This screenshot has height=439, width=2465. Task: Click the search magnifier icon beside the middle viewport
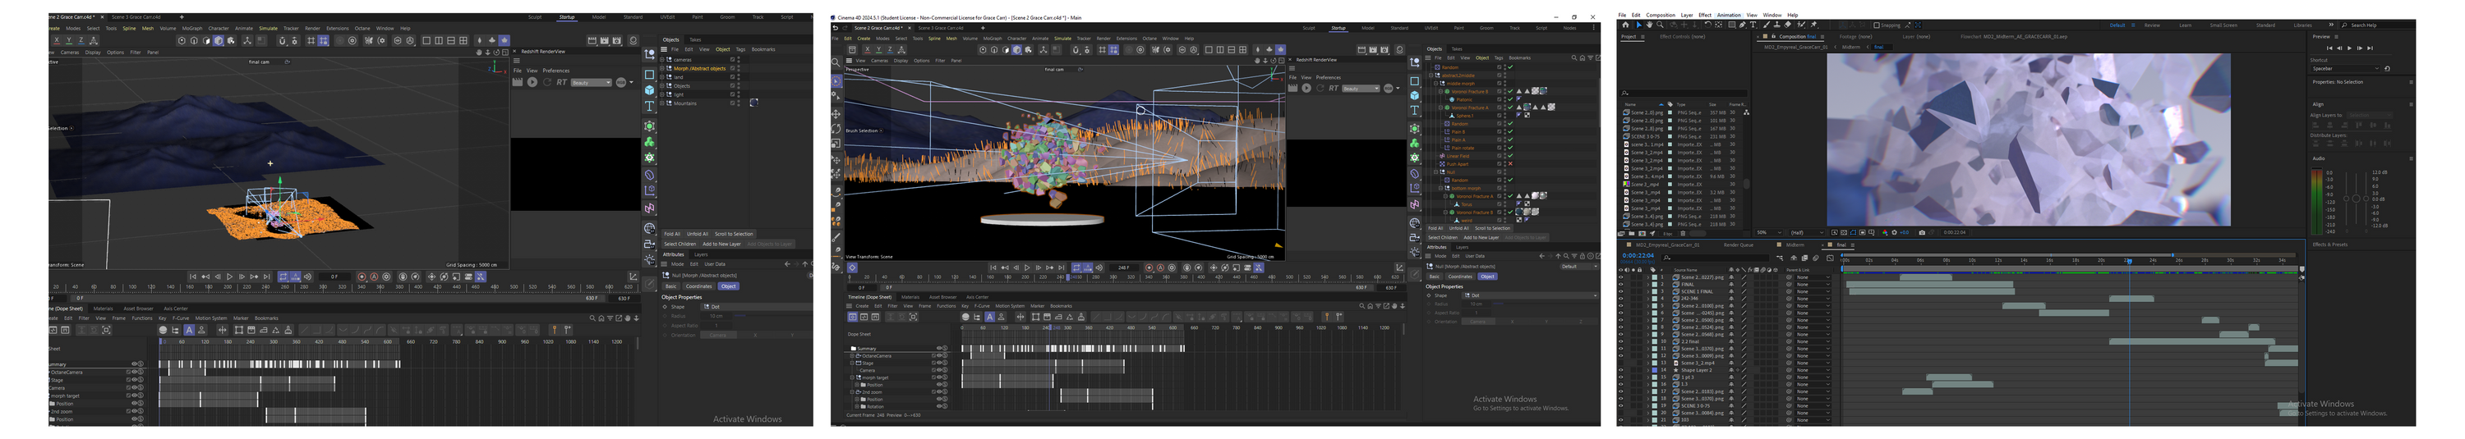[x=836, y=62]
